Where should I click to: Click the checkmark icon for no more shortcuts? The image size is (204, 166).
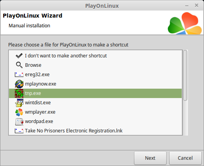click(x=19, y=56)
